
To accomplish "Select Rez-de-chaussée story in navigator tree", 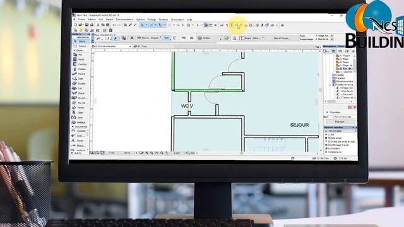I will (345, 69).
